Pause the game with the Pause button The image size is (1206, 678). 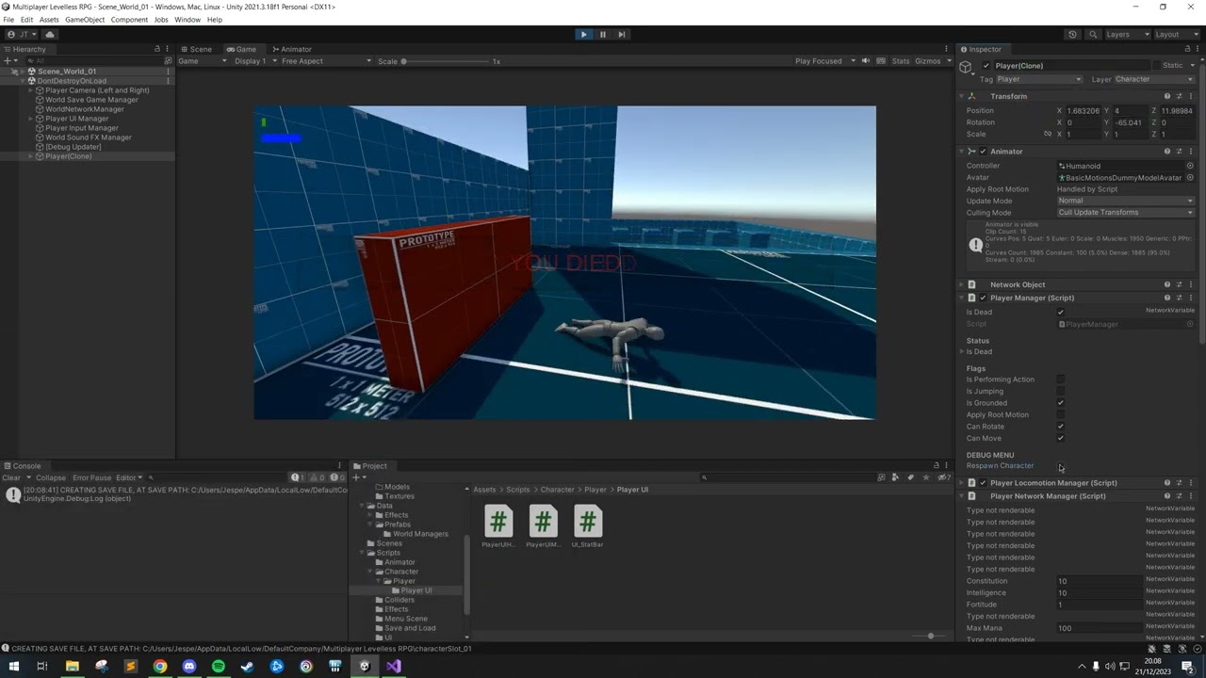click(x=603, y=34)
